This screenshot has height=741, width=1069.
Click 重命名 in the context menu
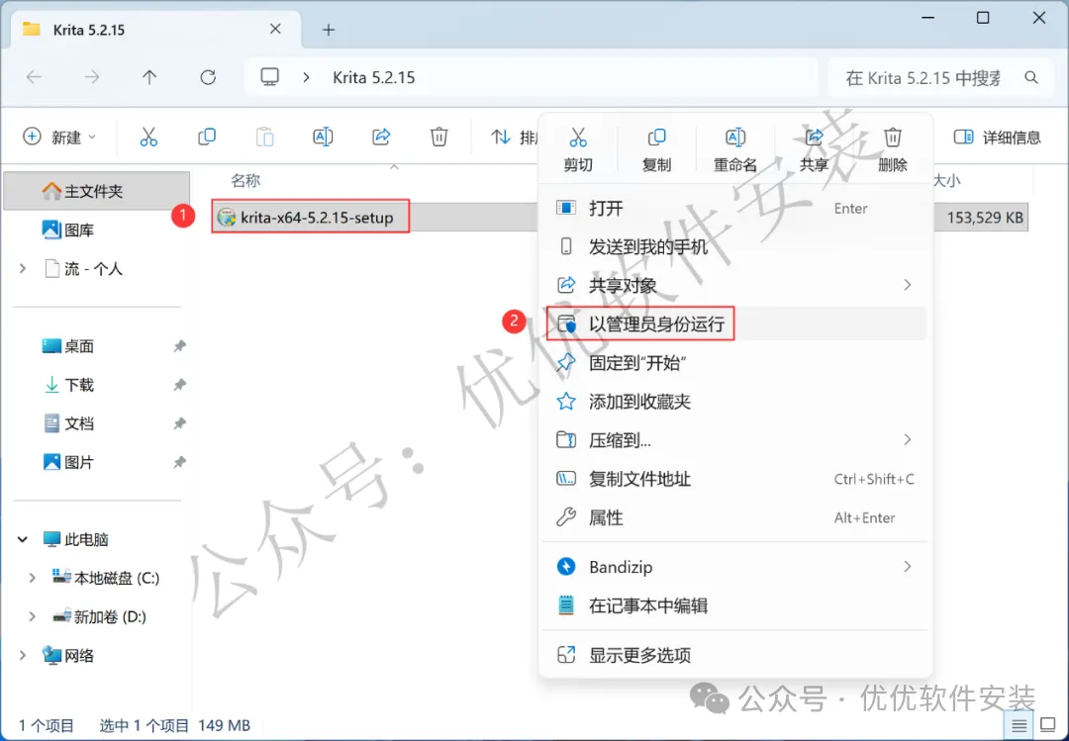[x=734, y=150]
